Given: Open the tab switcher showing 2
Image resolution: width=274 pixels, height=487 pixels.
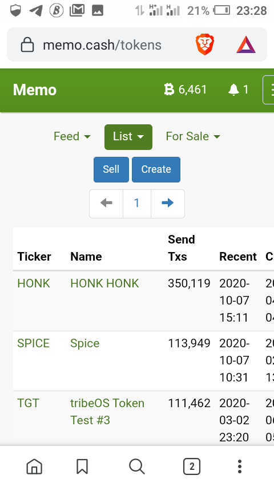Looking at the screenshot, I should 192,466.
